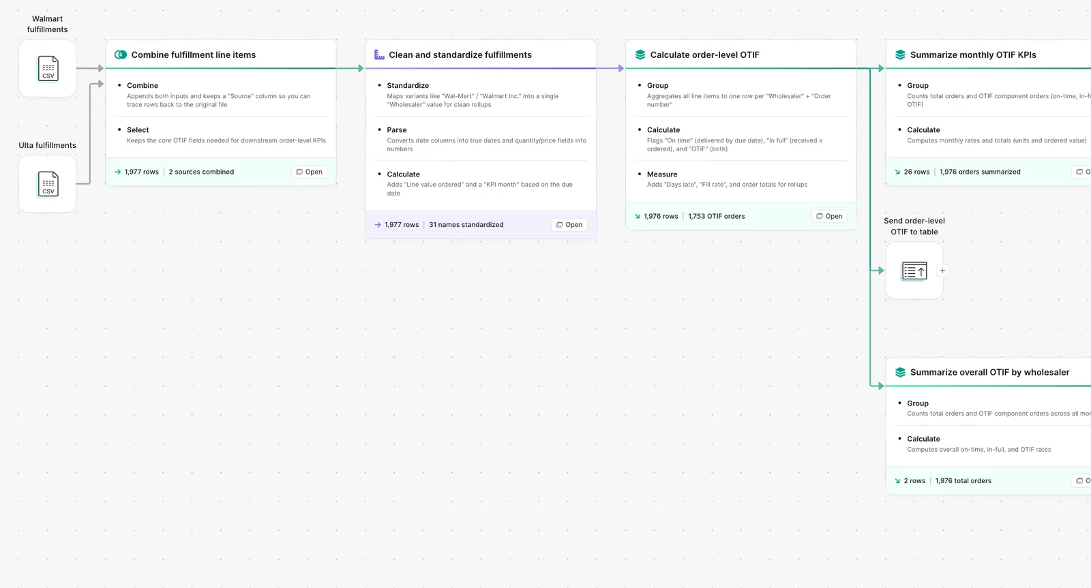Select "Calculate" in the Clean and standardize card
The height and width of the screenshot is (588, 1091).
(404, 174)
